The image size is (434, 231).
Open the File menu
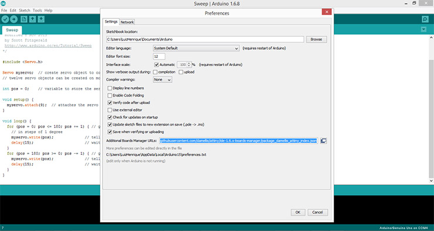4,11
